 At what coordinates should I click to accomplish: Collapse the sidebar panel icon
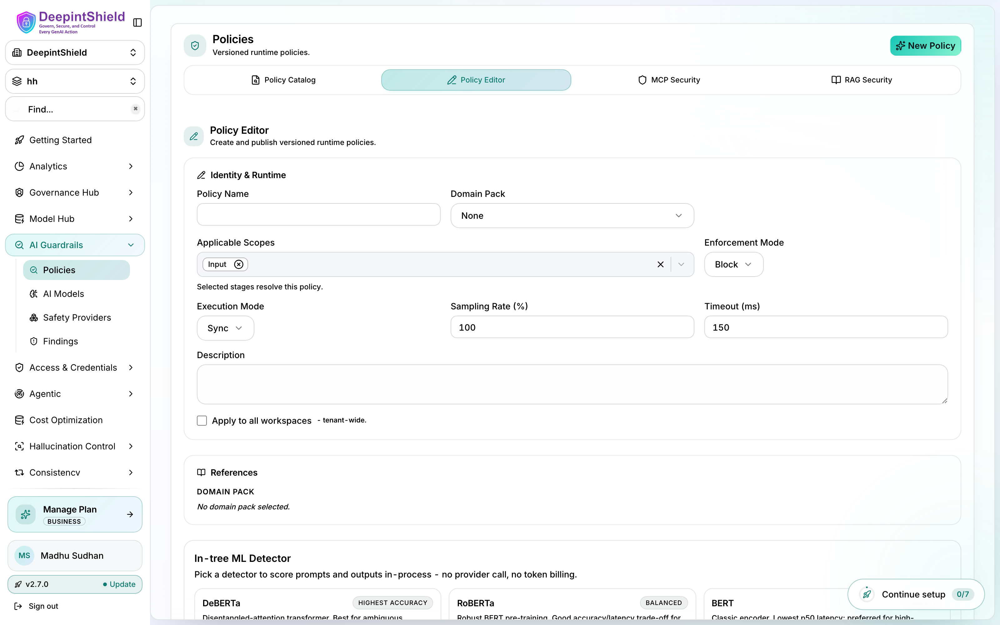(137, 22)
